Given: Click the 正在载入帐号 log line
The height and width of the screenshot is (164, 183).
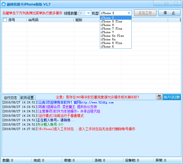Looking at the screenshot, I should pos(39,120).
